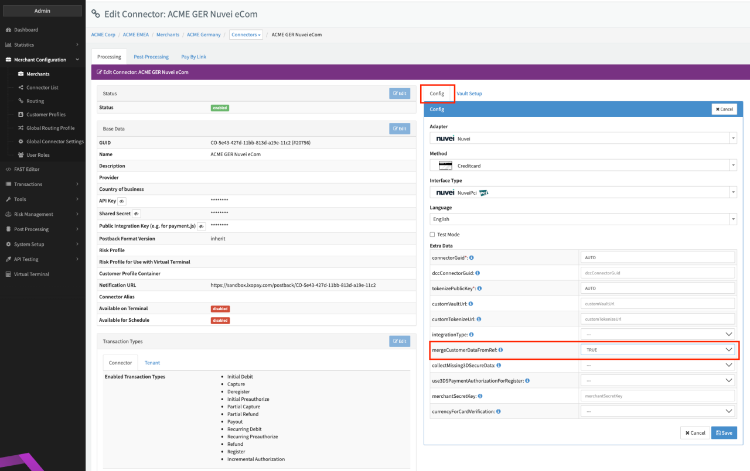Reveal the API Key with eye toggle

point(121,201)
